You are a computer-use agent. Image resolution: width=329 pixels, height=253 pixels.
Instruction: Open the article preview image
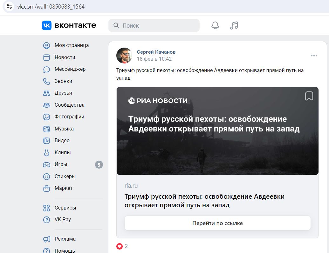point(217,131)
